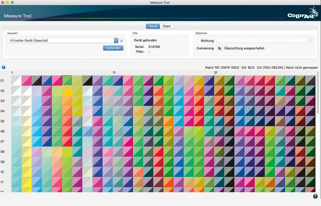Select the highlighted green patch in row 01

pyautogui.click(x=67, y=81)
